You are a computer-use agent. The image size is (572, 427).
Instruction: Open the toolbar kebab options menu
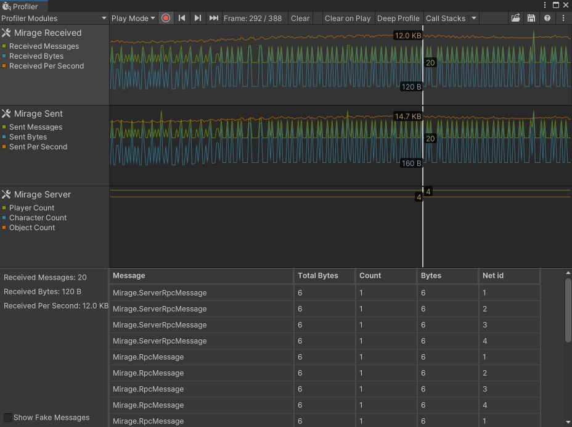(563, 19)
